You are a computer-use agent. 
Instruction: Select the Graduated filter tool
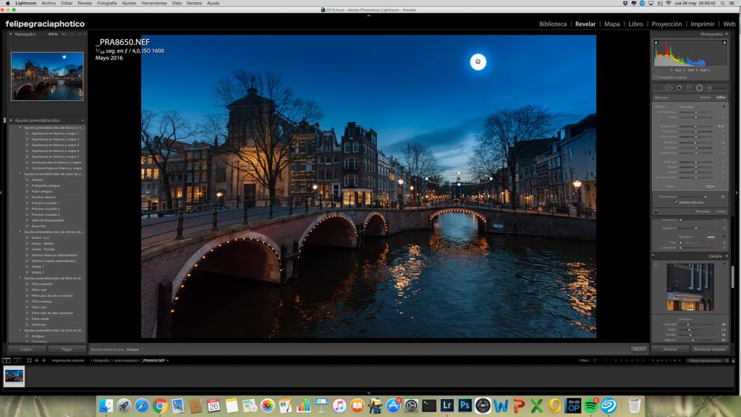click(689, 88)
